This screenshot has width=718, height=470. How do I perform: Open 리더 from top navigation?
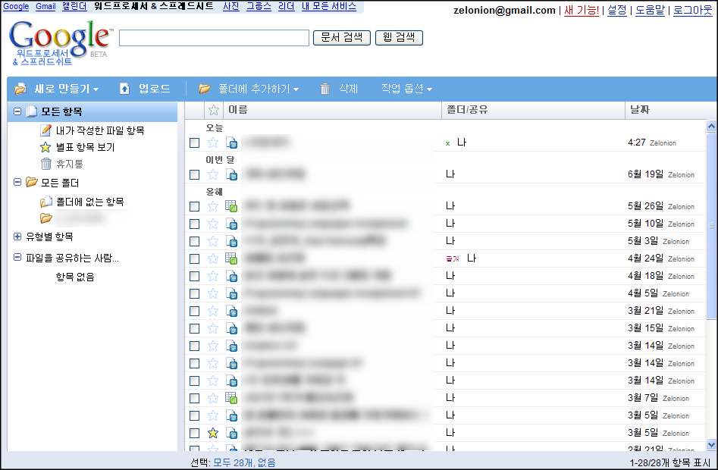(287, 6)
